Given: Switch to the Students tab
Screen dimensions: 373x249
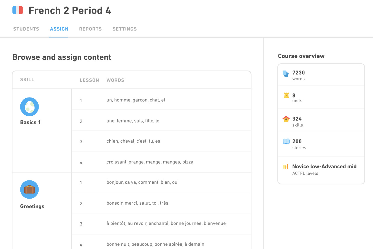Looking at the screenshot, I should [x=26, y=29].
